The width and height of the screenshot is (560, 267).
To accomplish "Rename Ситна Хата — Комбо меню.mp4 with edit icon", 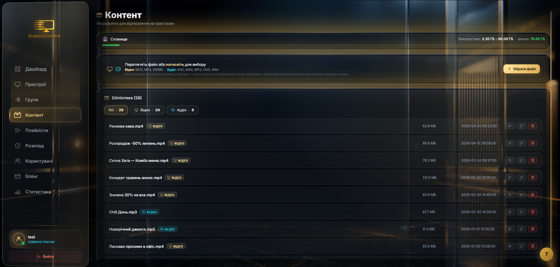I will 521,160.
